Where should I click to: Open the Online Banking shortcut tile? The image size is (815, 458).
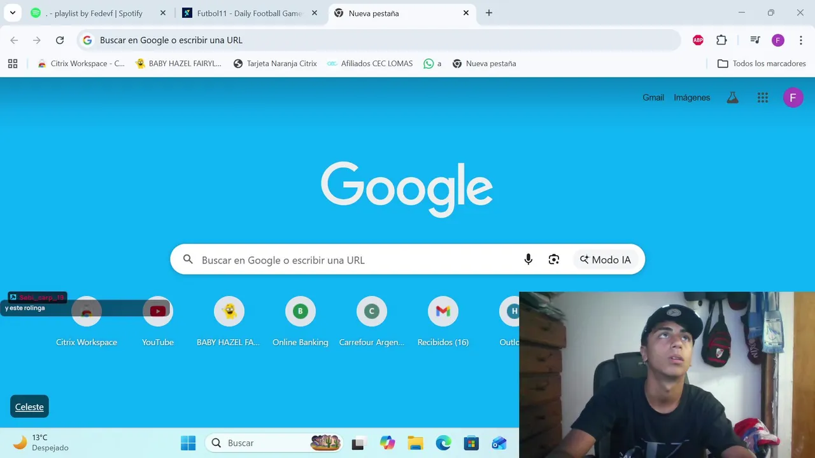(301, 322)
